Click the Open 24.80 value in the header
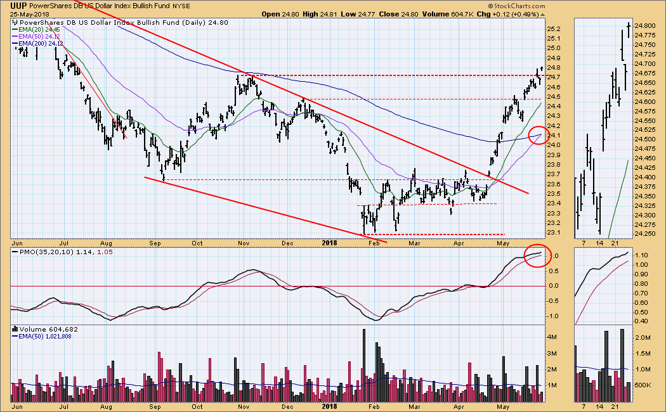666x412 pixels. click(282, 14)
